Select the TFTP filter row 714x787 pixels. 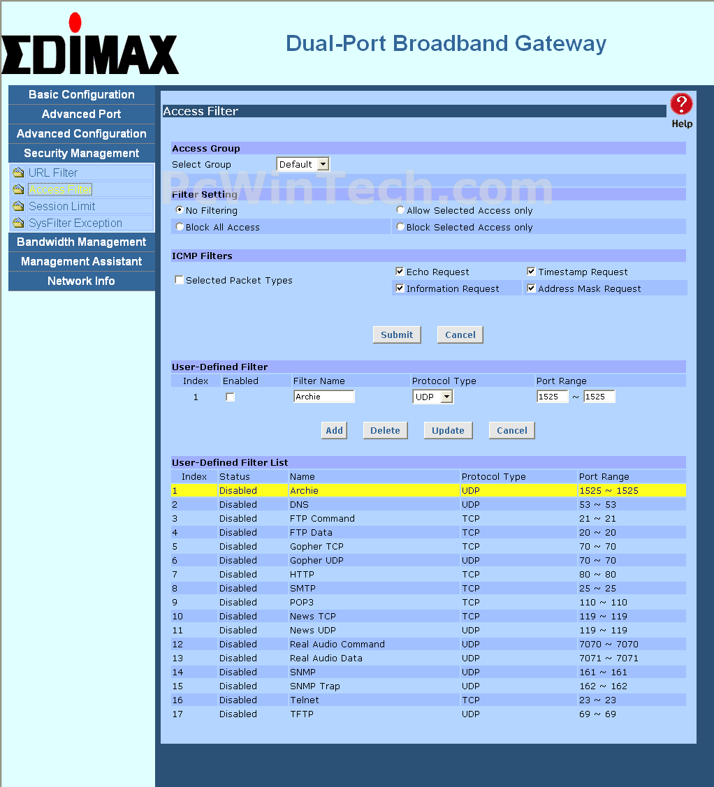tap(428, 714)
